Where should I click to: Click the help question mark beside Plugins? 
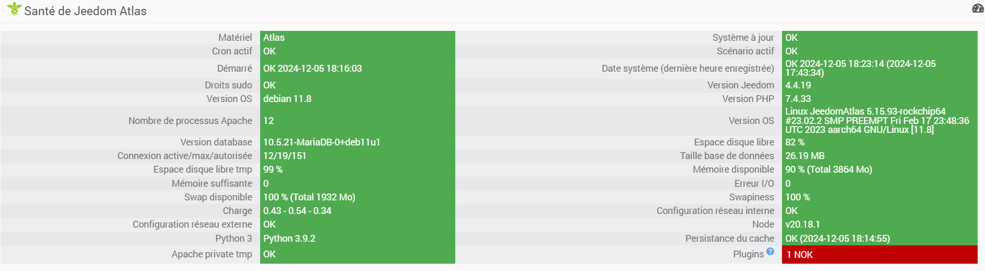(770, 251)
